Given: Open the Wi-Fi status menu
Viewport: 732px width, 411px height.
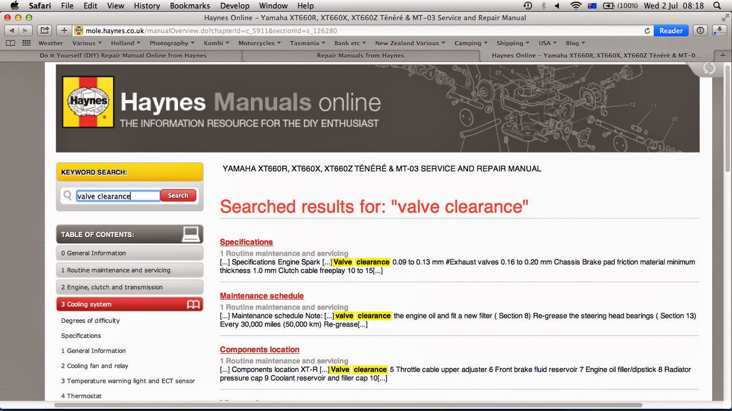Looking at the screenshot, I should 576,5.
